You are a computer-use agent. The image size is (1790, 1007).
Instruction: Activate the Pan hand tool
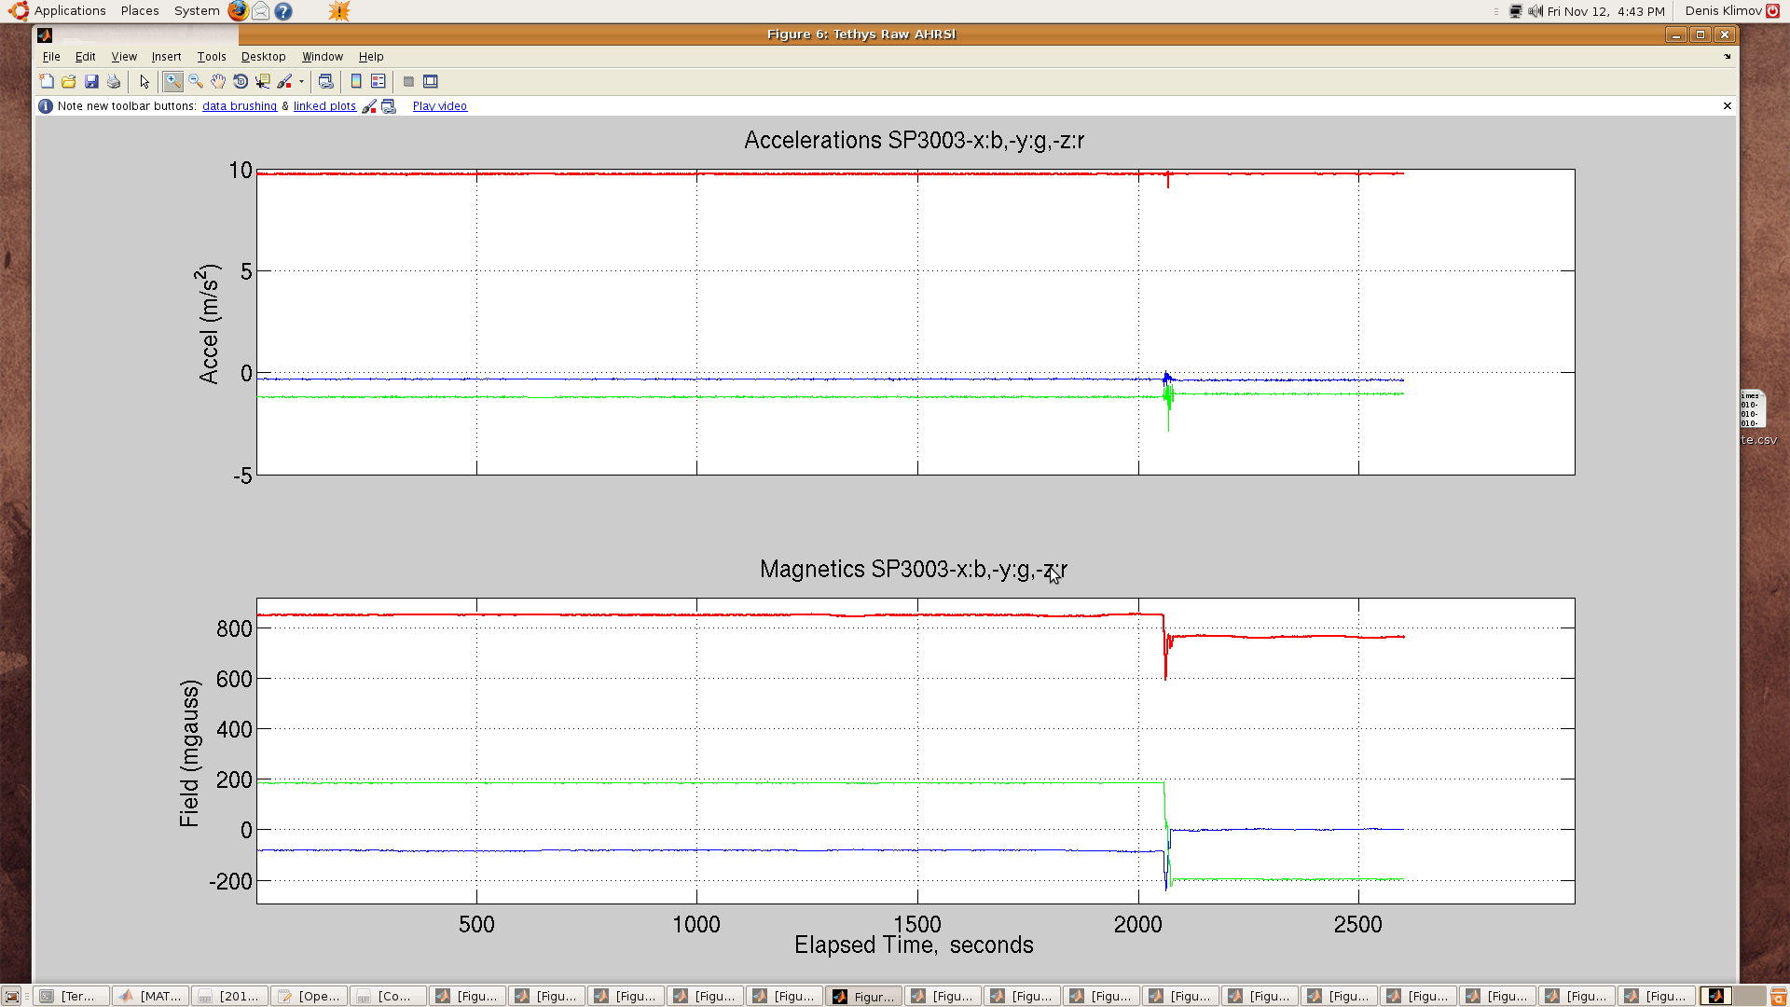[218, 82]
